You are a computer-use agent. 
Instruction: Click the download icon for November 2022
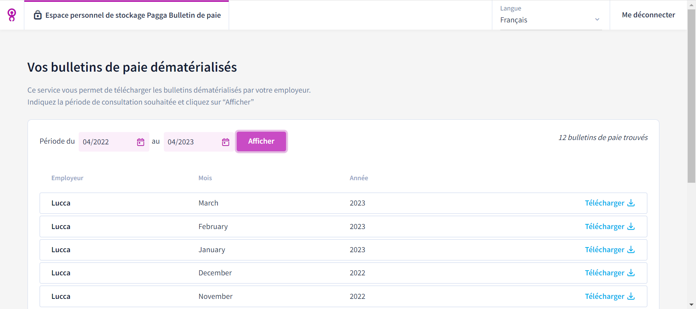631,296
